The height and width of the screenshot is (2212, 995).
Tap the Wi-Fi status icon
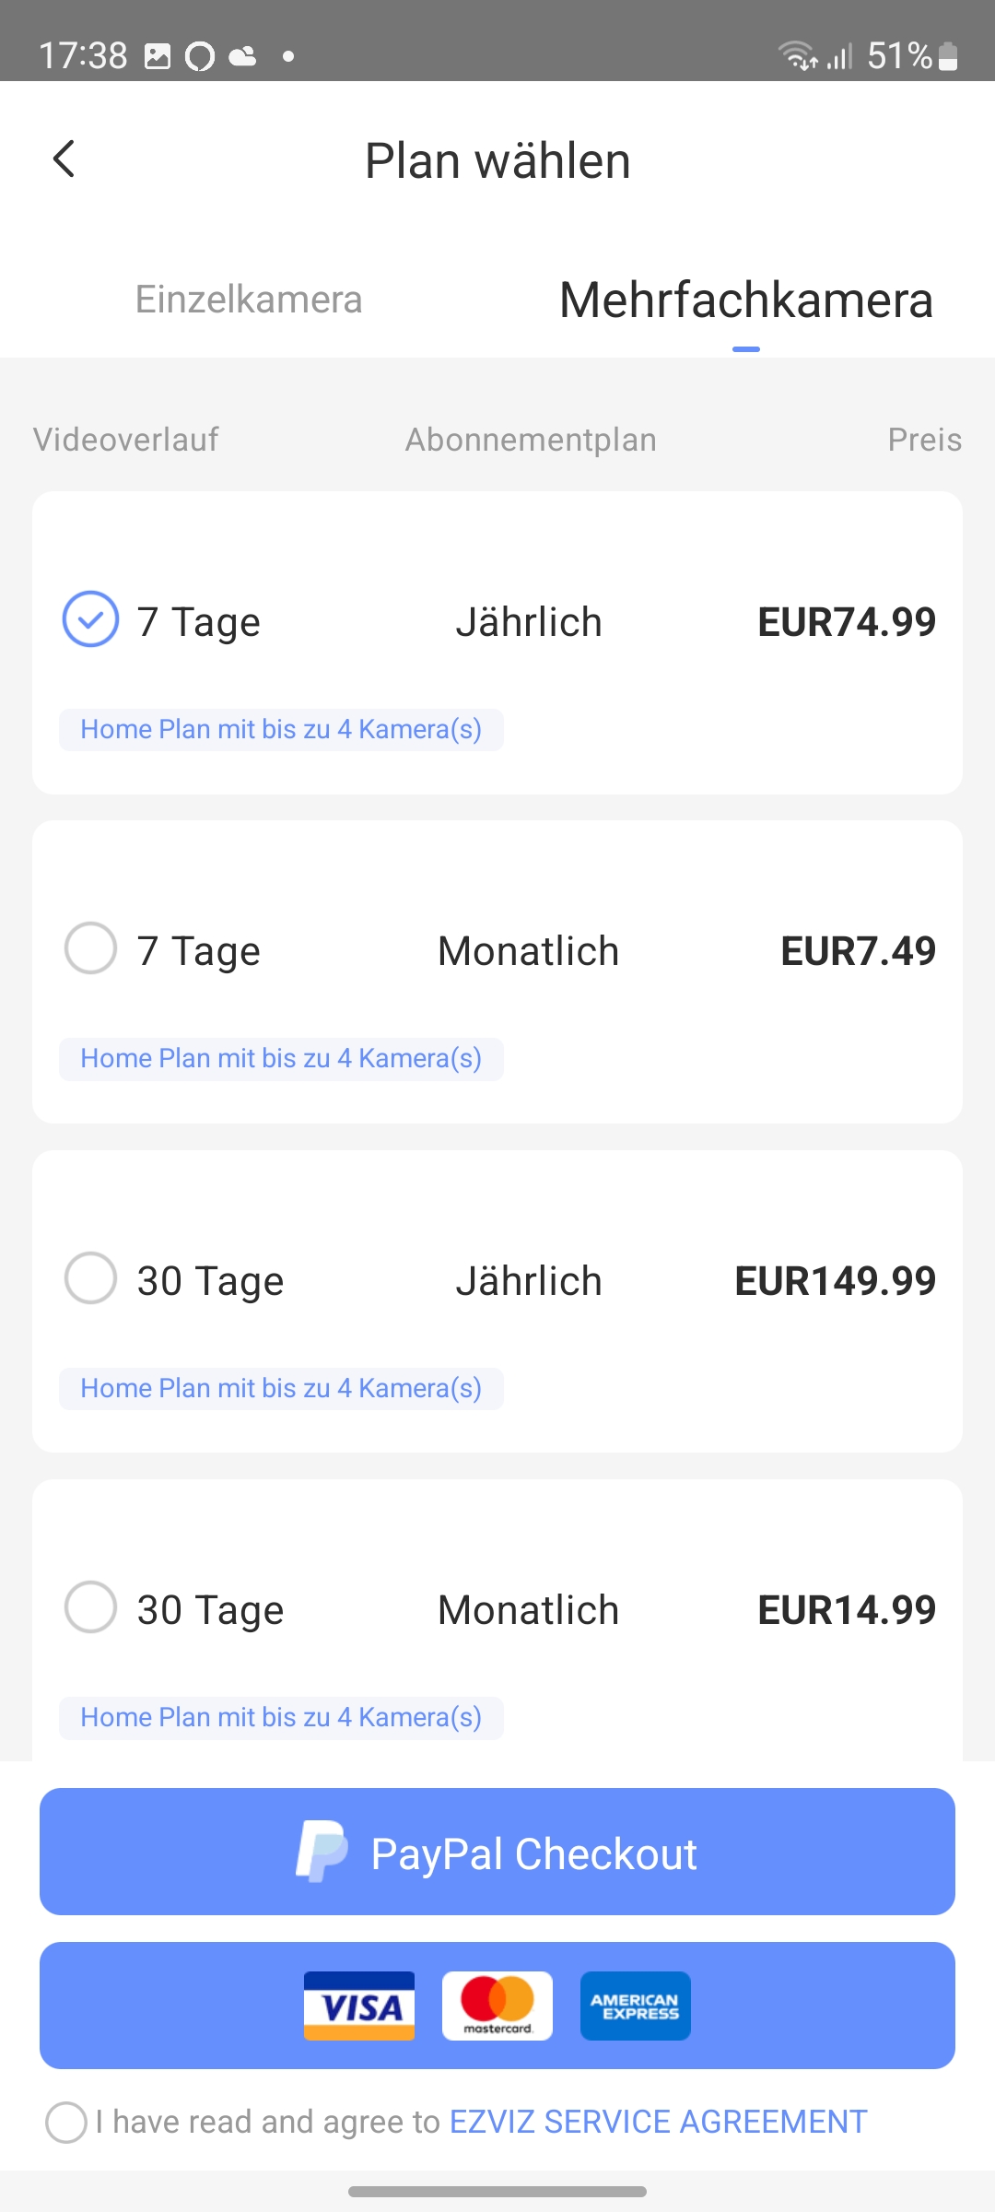click(x=797, y=56)
